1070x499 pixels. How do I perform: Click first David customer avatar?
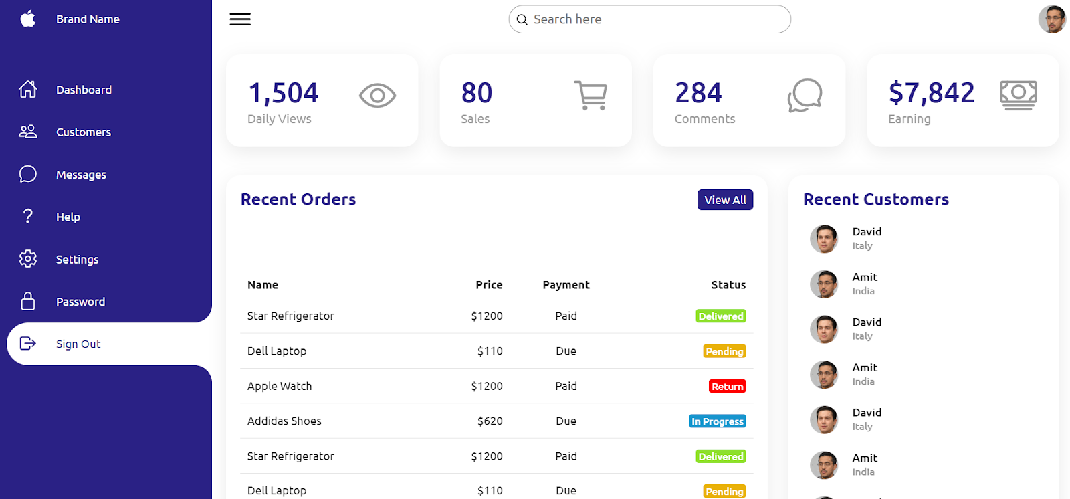click(x=824, y=239)
